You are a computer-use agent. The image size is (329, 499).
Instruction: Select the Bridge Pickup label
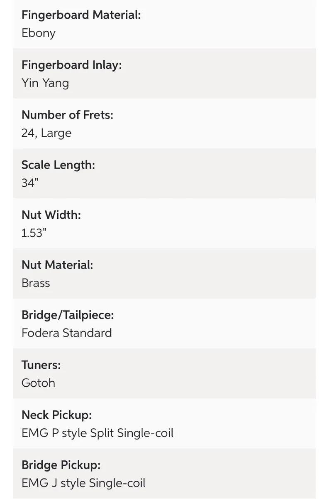click(x=61, y=465)
